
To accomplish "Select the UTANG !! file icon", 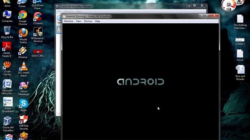I will click(240, 42).
